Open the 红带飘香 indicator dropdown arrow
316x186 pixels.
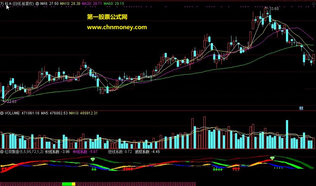point(2,152)
